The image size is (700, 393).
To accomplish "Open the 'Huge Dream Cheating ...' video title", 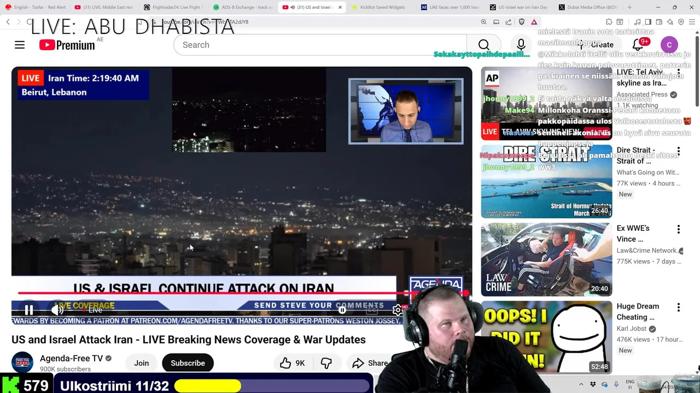I will pyautogui.click(x=638, y=312).
